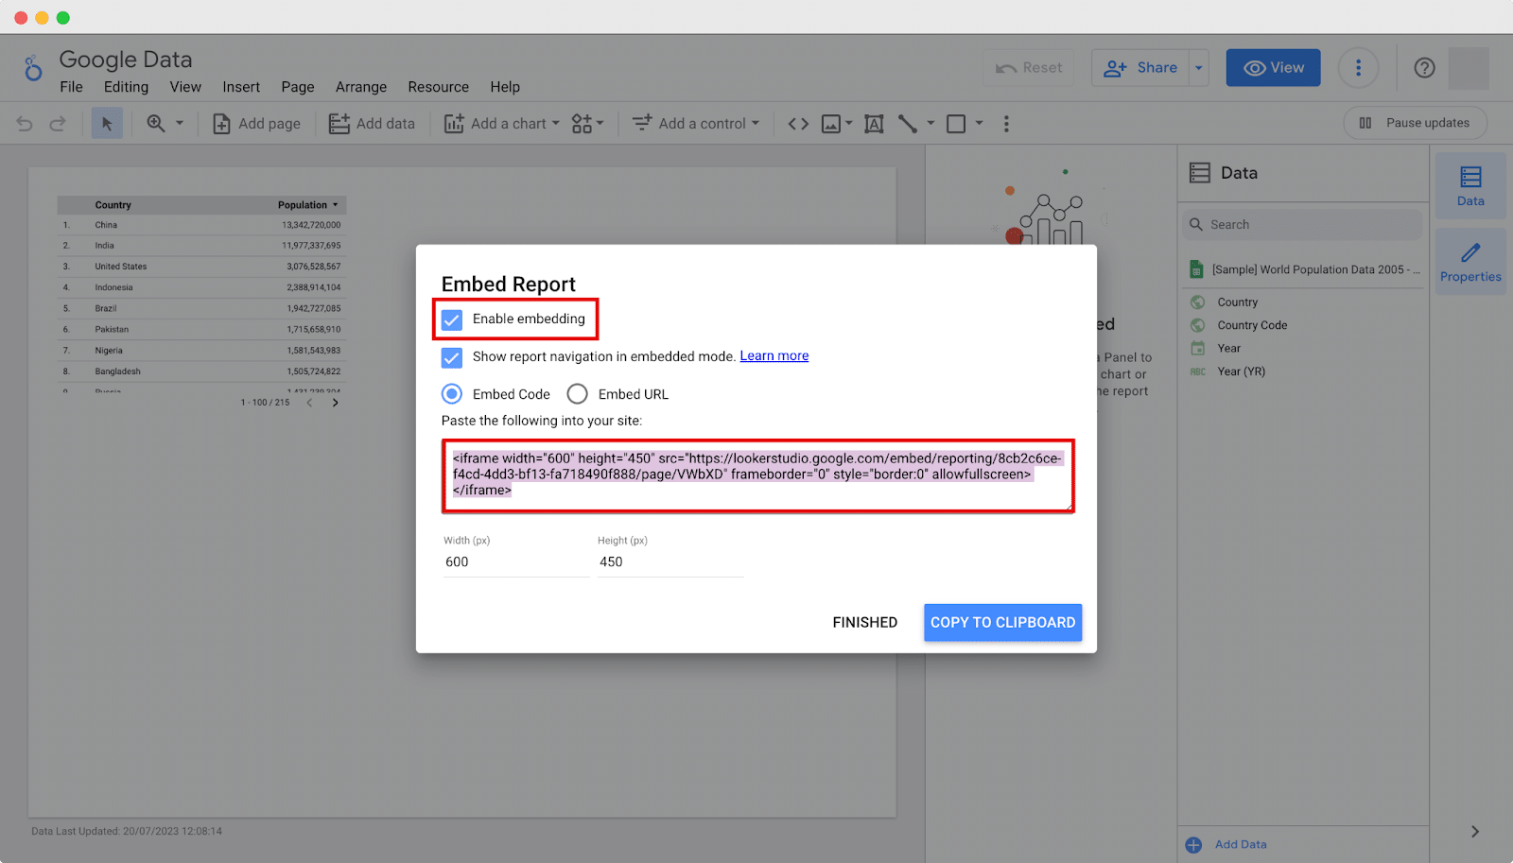Screen dimensions: 1513x863
Task: Open the Page menu
Action: coord(298,87)
